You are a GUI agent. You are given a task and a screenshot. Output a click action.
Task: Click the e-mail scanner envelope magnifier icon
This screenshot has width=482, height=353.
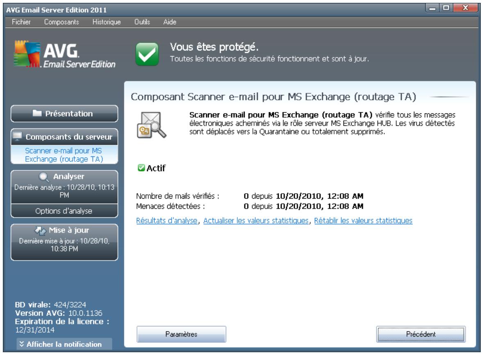pyautogui.click(x=151, y=125)
